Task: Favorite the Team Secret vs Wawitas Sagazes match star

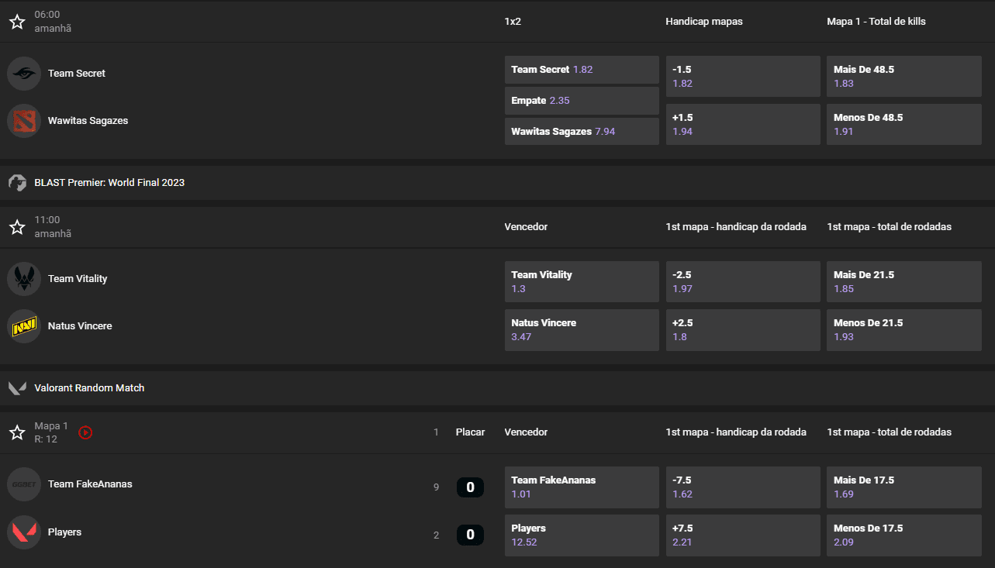Action: click(x=17, y=22)
